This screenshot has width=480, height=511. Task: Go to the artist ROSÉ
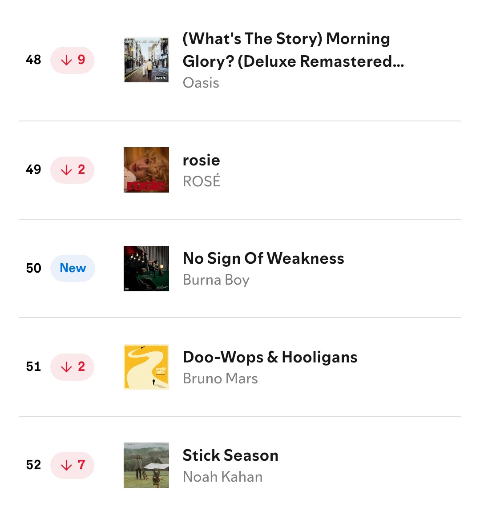pyautogui.click(x=202, y=181)
